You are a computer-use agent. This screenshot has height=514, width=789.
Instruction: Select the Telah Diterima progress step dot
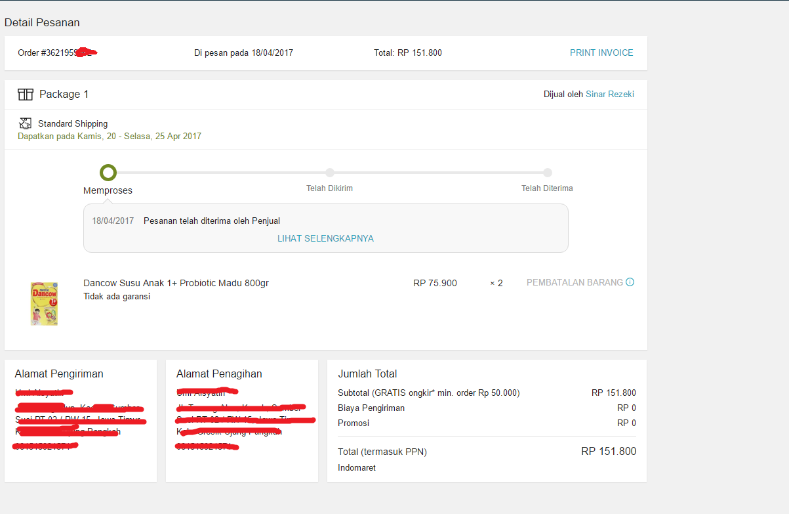click(x=548, y=173)
